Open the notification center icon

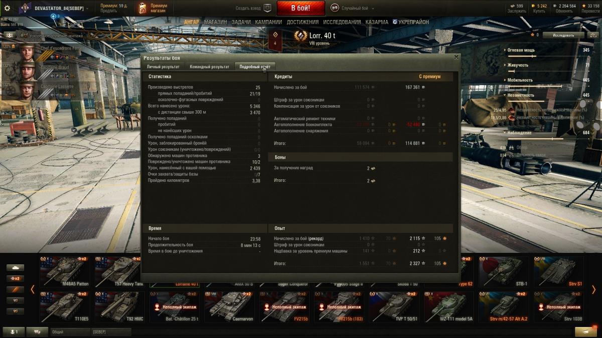click(x=586, y=331)
